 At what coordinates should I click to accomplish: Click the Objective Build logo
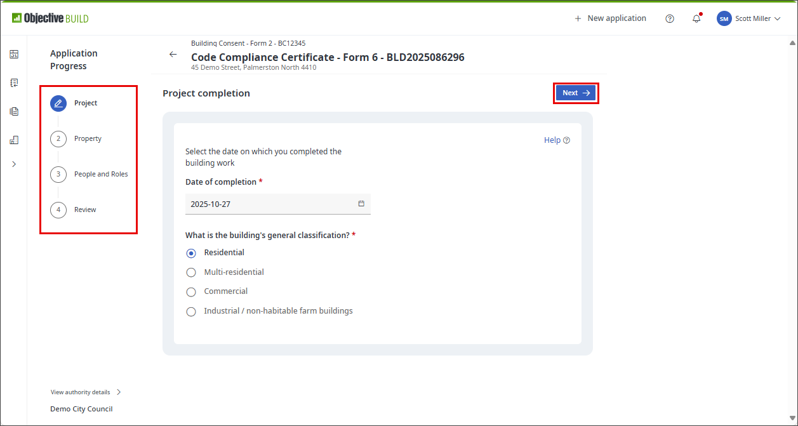pyautogui.click(x=50, y=18)
